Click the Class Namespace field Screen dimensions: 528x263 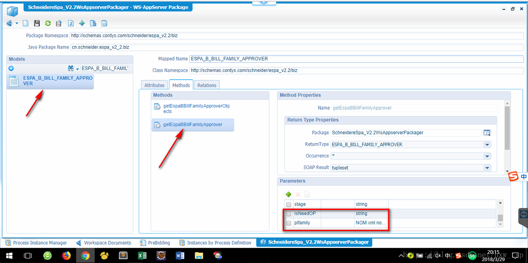(356, 71)
